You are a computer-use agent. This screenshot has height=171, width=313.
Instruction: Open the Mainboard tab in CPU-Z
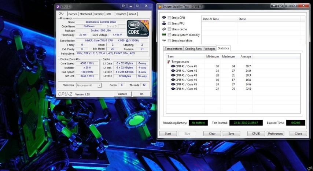click(86, 14)
